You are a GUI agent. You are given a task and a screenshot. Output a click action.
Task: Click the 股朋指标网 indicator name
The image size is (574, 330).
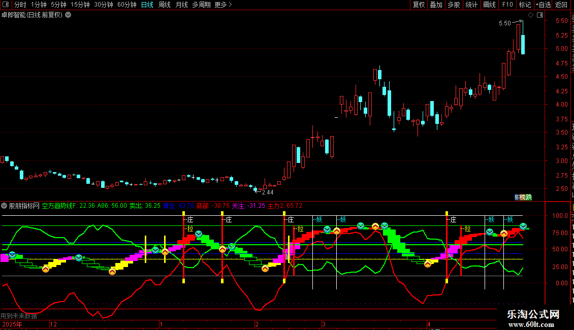click(x=24, y=206)
